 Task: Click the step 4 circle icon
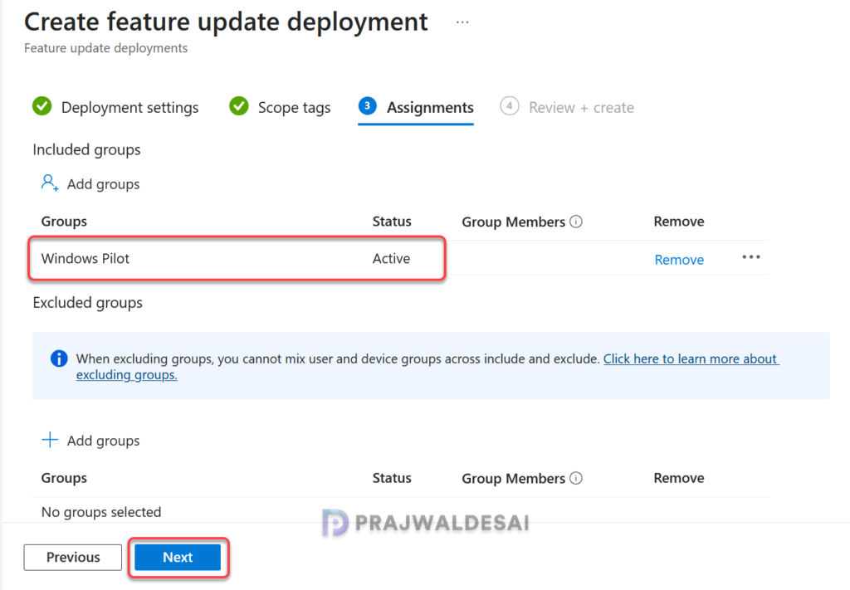click(x=509, y=105)
